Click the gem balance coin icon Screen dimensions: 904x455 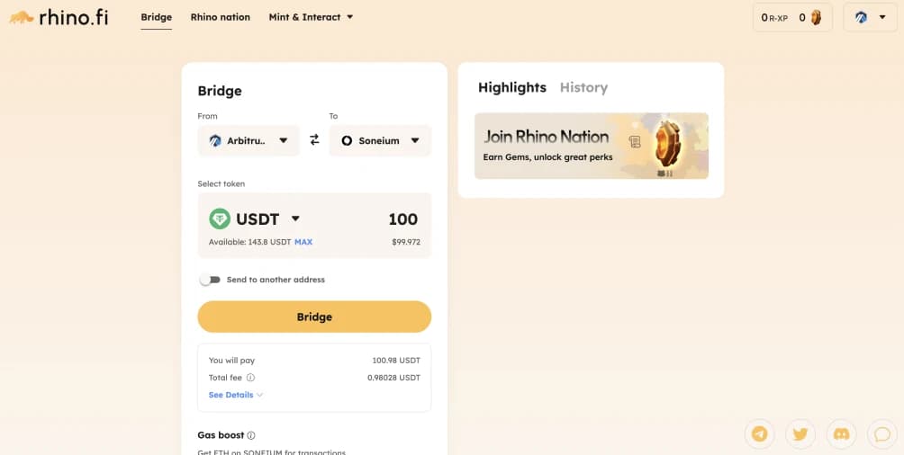816,17
